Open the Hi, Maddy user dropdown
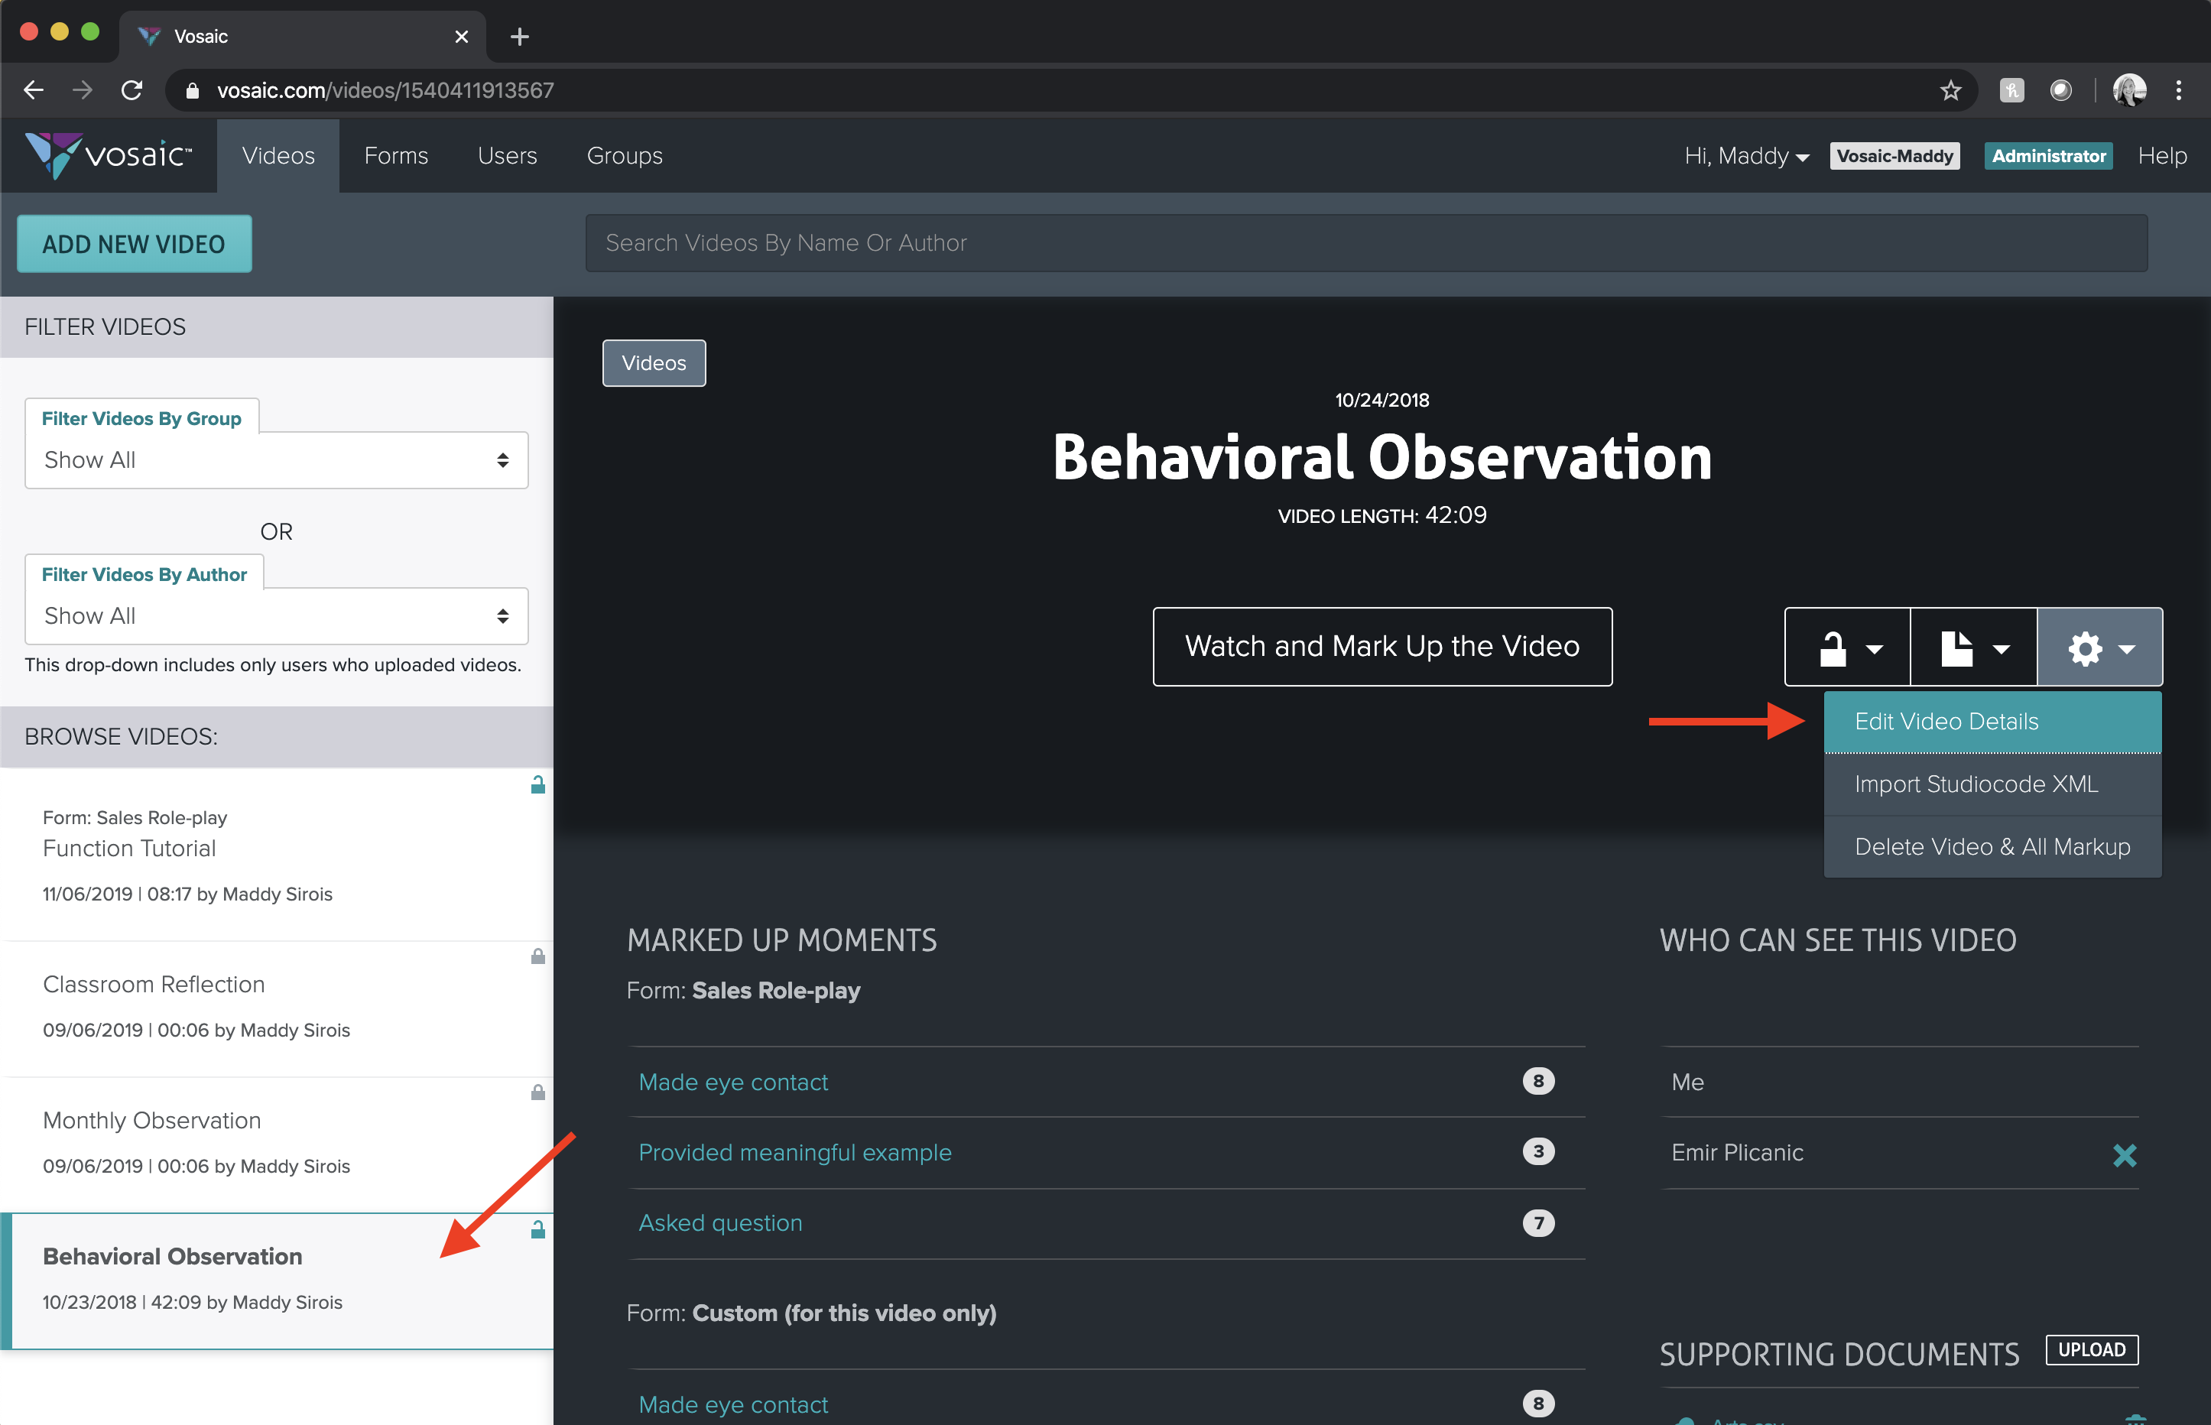Viewport: 2211px width, 1425px height. tap(1745, 157)
